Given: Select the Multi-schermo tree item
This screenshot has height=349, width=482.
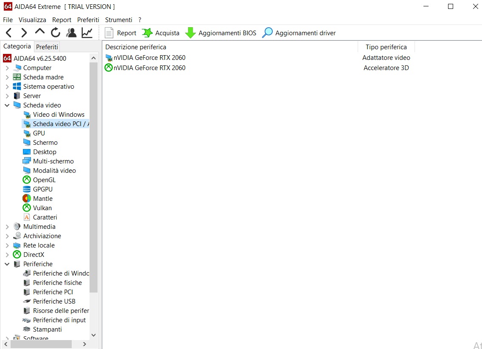Looking at the screenshot, I should pos(53,161).
